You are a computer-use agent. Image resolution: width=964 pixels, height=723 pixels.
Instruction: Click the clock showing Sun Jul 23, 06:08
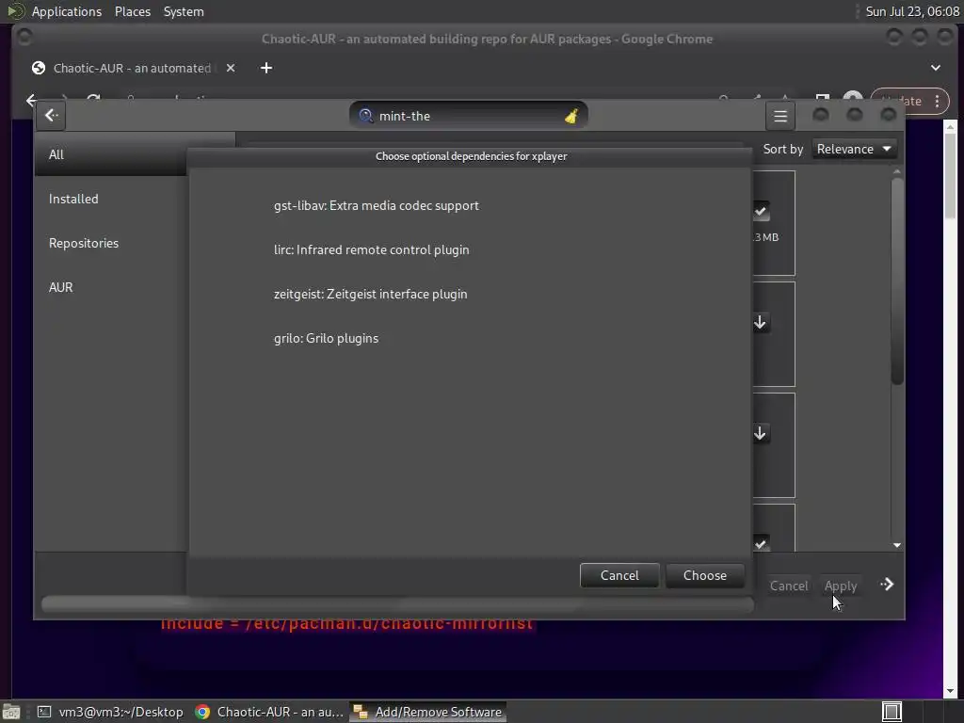click(911, 11)
